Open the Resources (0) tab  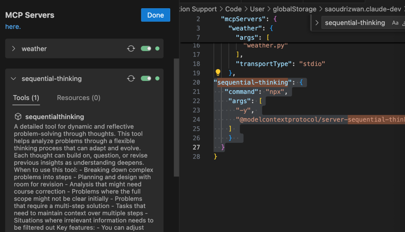pyautogui.click(x=78, y=98)
